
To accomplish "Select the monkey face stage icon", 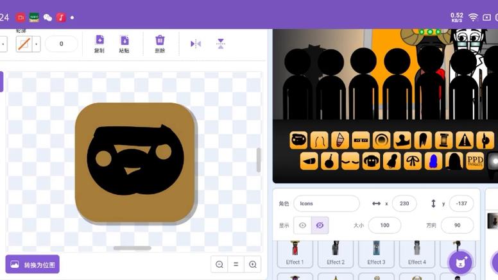I will pyautogui.click(x=371, y=161).
